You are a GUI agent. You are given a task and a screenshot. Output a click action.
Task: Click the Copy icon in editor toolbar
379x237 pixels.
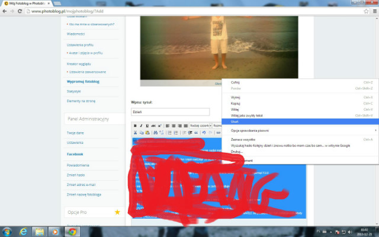[141, 133]
